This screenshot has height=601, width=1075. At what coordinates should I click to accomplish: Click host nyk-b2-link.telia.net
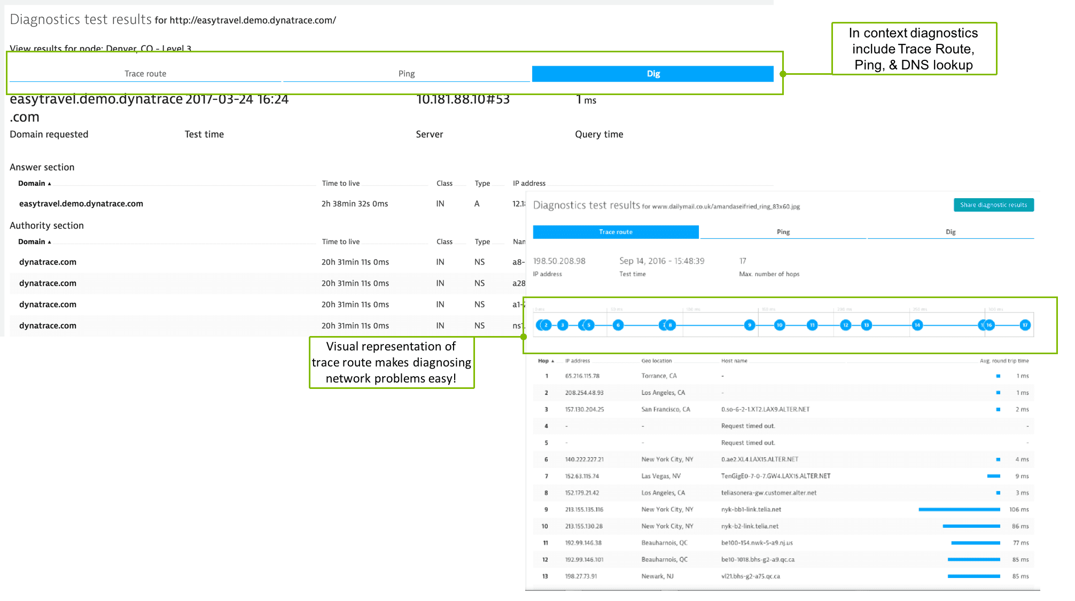(x=750, y=526)
